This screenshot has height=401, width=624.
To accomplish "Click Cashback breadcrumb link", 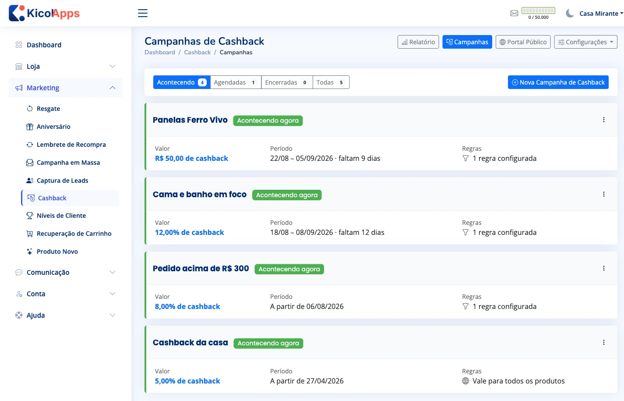I will (x=197, y=52).
